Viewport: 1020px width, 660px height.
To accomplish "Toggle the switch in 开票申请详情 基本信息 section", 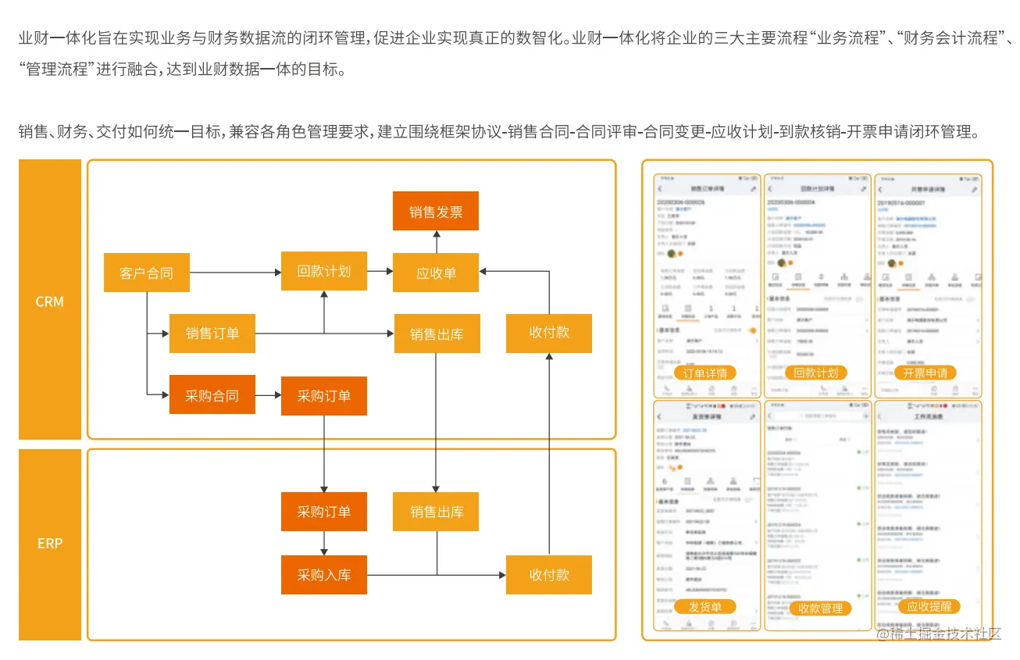I will [969, 299].
